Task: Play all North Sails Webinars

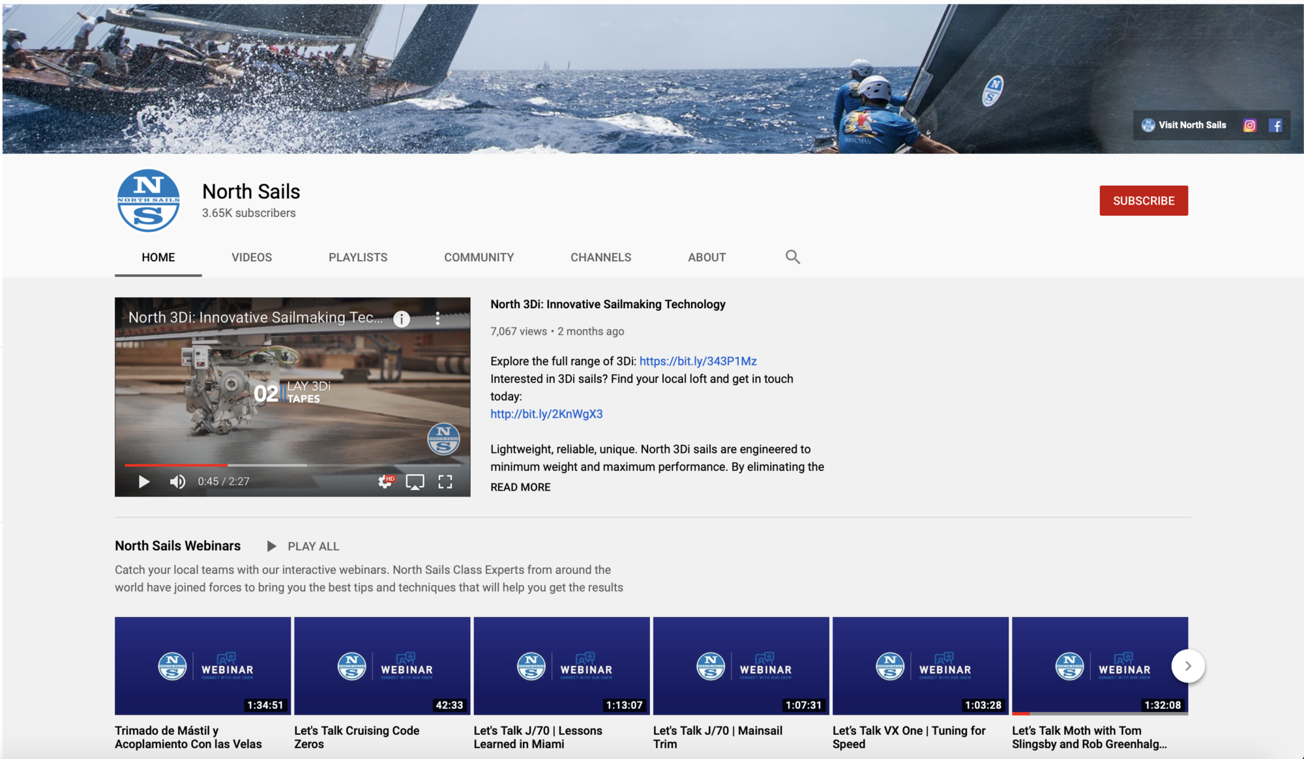Action: coord(304,546)
